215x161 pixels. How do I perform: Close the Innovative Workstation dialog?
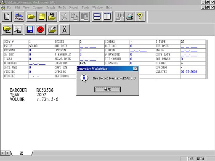tap(135, 69)
